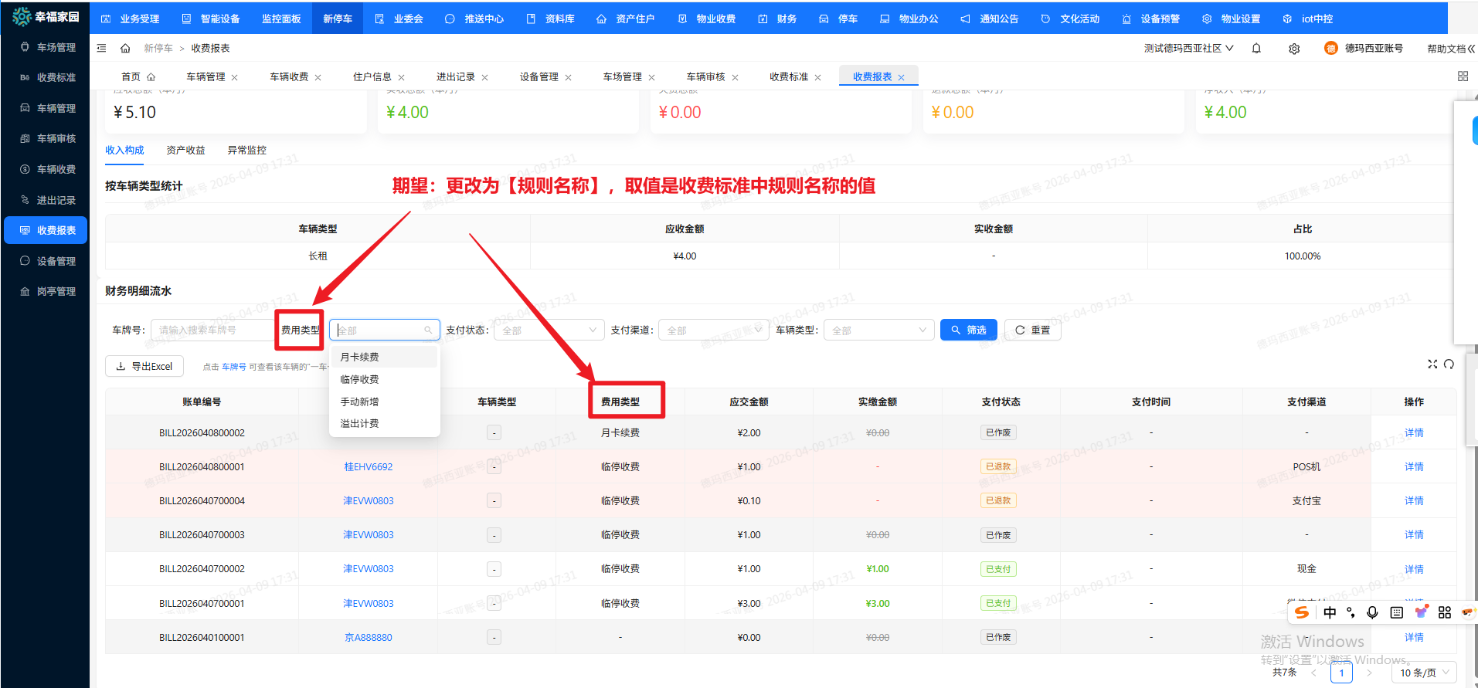This screenshot has width=1478, height=688.
Task: Switch to the 资产收益 tab
Action: tap(185, 151)
